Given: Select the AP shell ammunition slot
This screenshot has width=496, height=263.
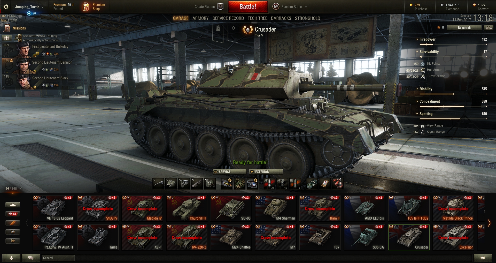Looking at the screenshot, I should (x=269, y=184).
